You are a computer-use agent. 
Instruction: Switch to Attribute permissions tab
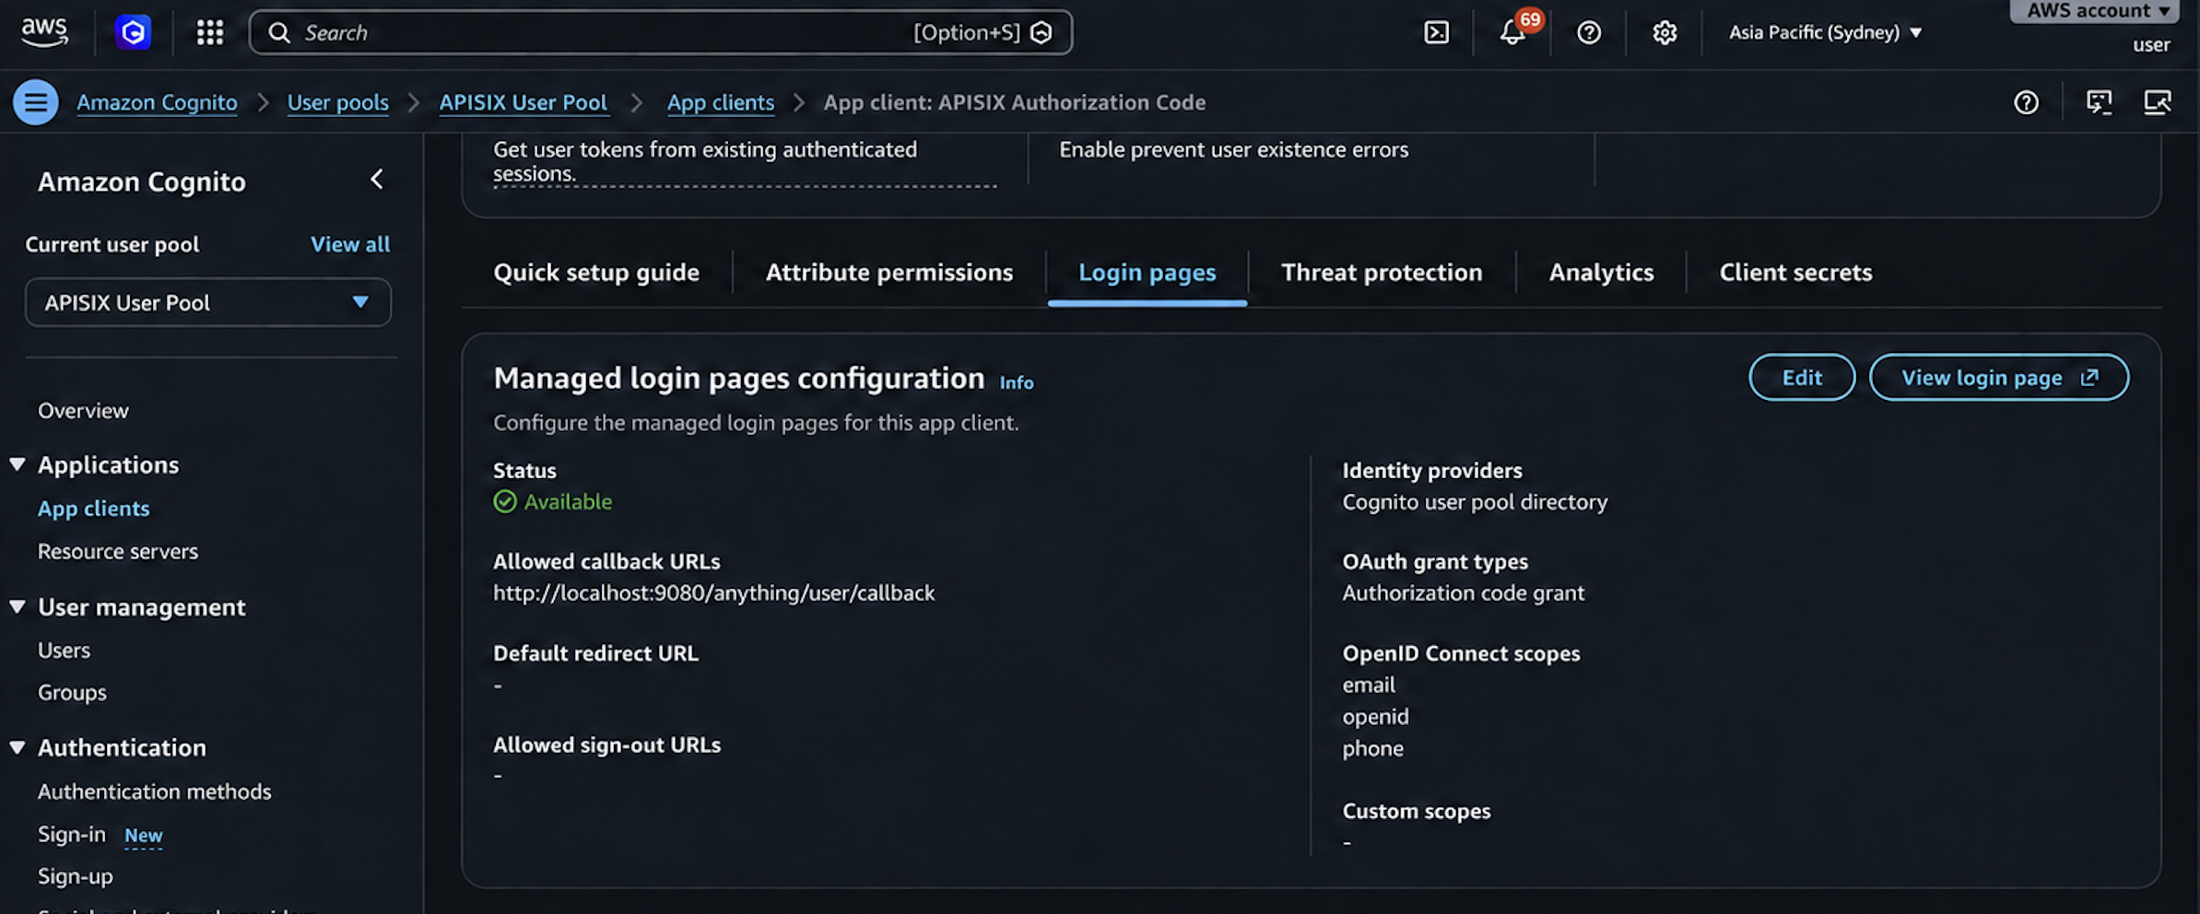pos(889,273)
